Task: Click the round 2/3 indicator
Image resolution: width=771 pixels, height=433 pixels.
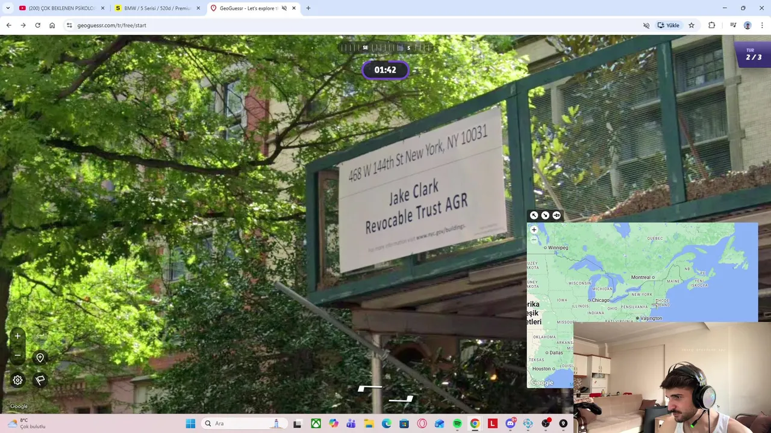Action: (x=753, y=55)
